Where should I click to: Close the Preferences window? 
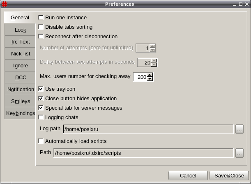click(x=247, y=4)
